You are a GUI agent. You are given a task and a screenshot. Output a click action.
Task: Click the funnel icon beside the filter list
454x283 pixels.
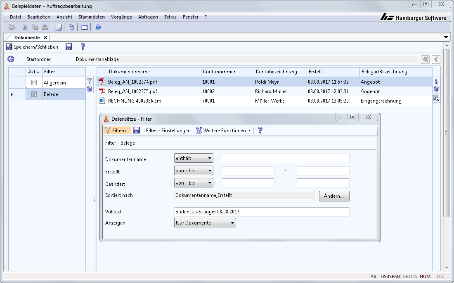90,82
